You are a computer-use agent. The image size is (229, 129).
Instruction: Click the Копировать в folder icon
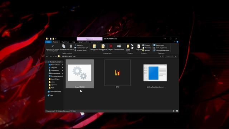[103, 46]
